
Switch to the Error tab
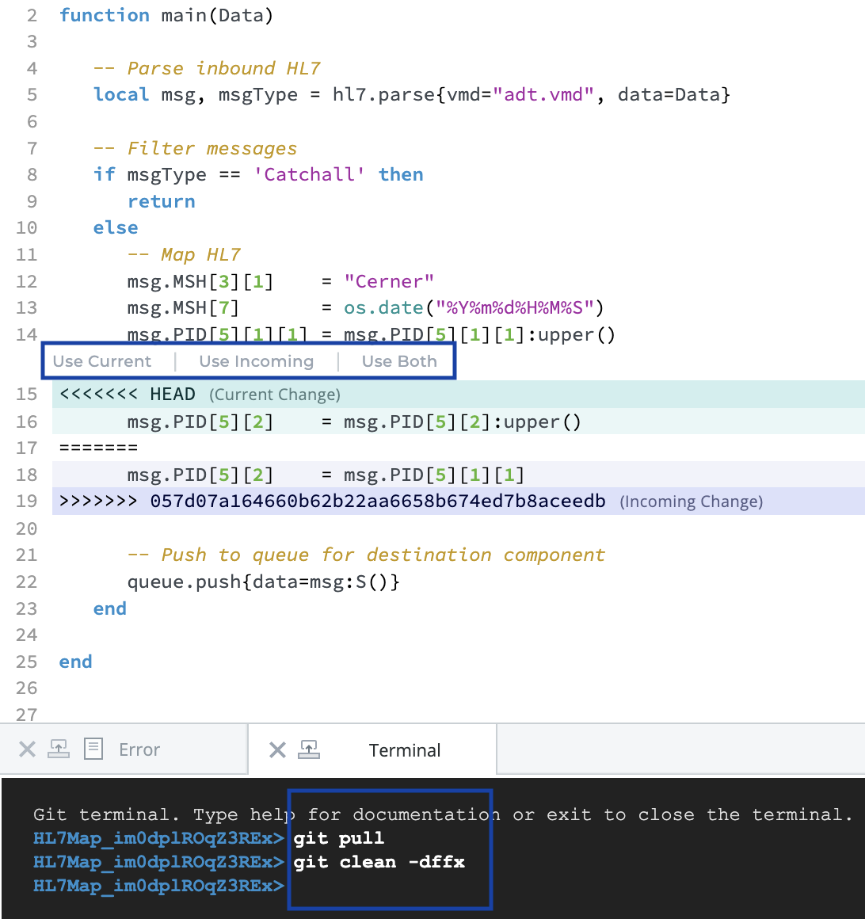click(139, 749)
